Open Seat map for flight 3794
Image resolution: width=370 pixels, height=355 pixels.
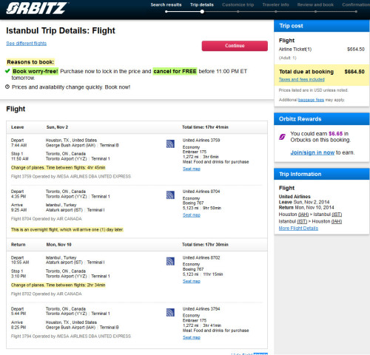point(192,337)
